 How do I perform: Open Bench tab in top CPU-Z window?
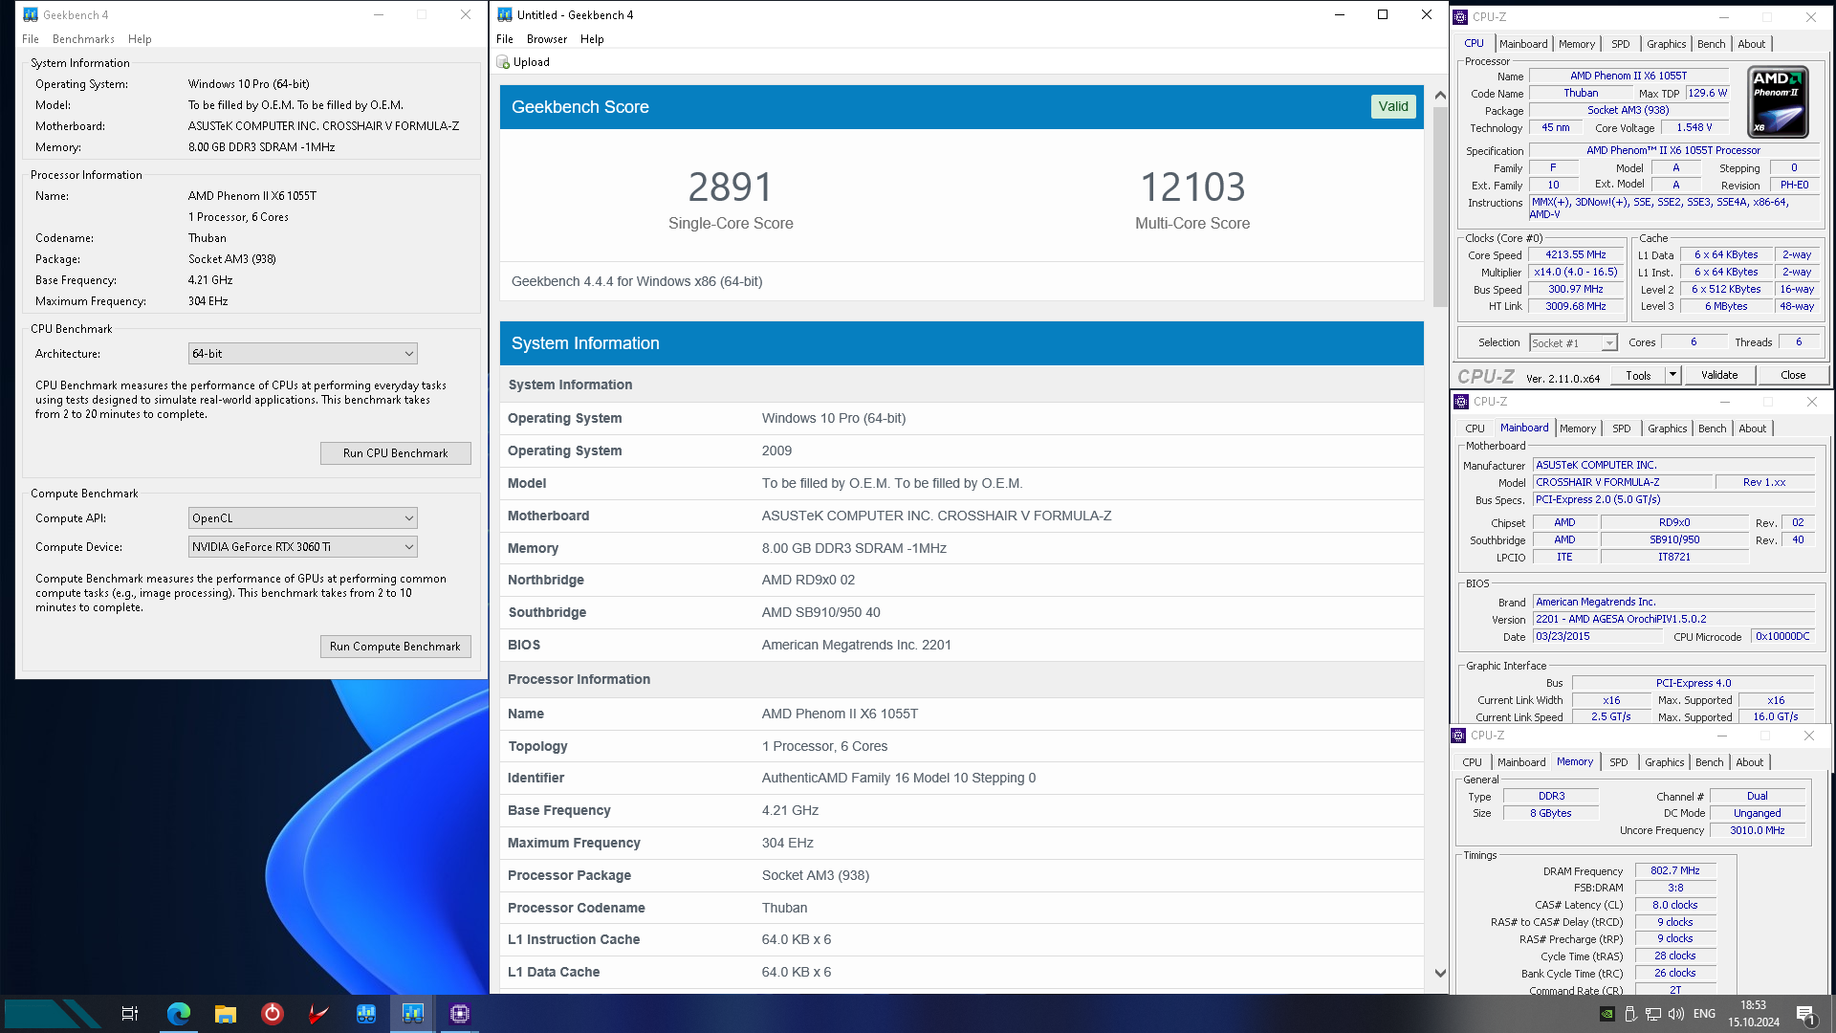point(1712,44)
